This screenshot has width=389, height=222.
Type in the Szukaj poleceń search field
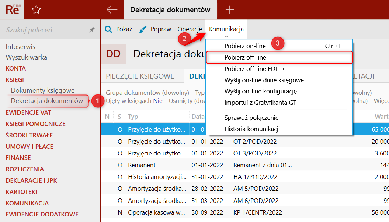pos(44,30)
